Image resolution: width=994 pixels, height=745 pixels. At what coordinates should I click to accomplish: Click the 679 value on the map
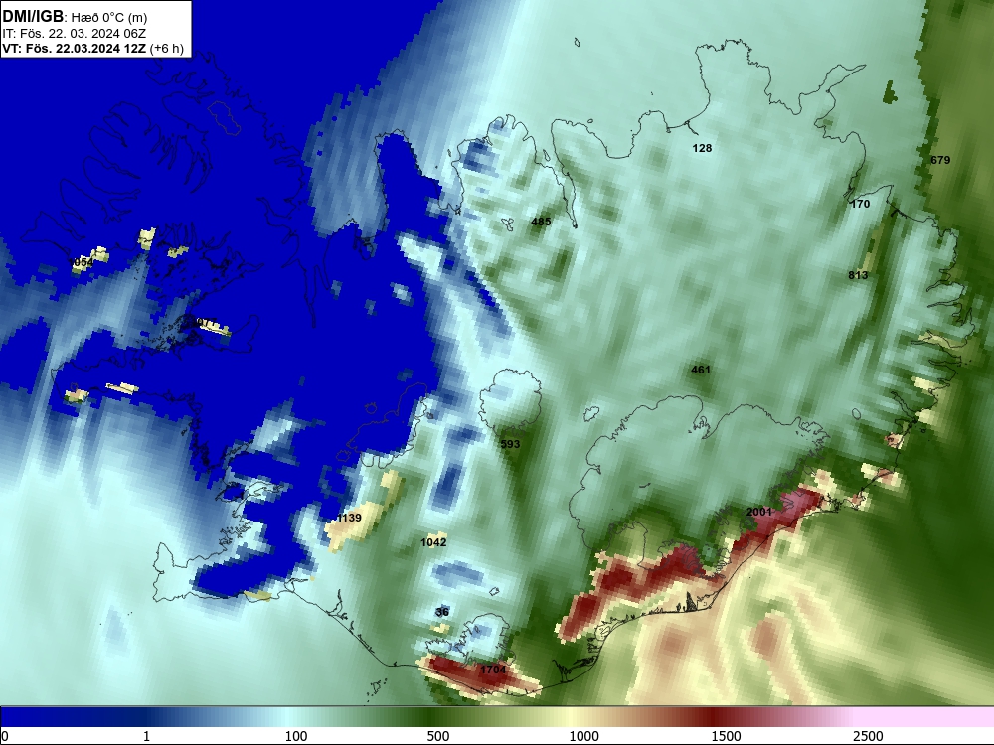(x=940, y=160)
